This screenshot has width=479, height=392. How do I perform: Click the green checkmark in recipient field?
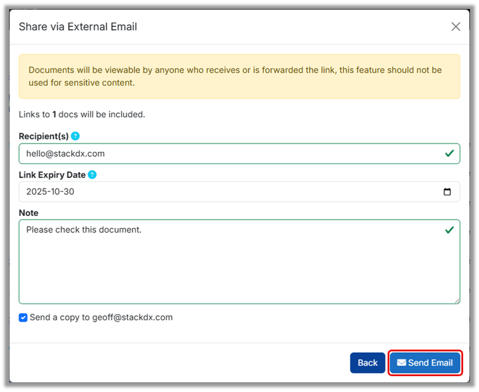(x=449, y=154)
